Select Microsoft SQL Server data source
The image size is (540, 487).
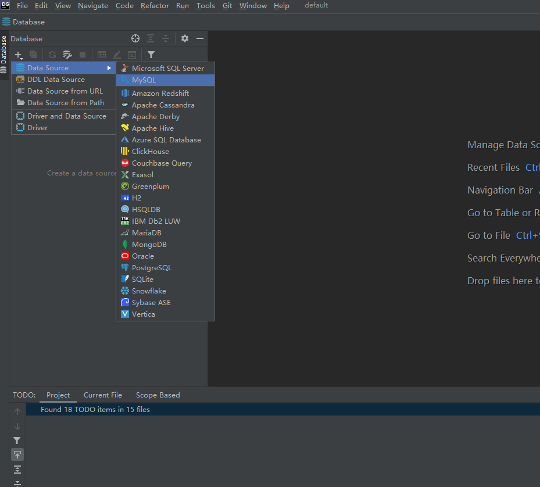coord(165,69)
